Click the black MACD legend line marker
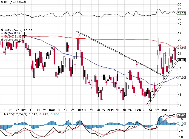This screenshot has width=189, height=139. point(2,114)
